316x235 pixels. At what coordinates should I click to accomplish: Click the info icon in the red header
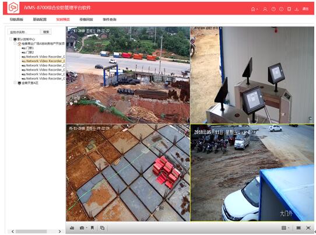[281, 9]
